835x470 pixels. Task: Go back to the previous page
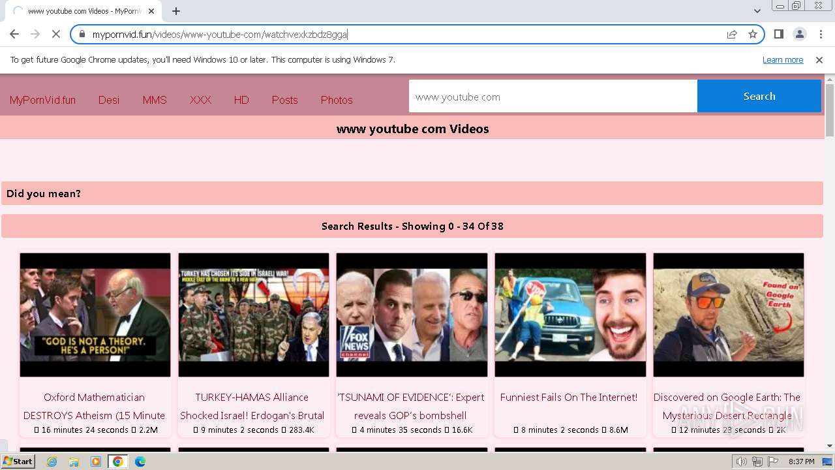[x=14, y=34]
